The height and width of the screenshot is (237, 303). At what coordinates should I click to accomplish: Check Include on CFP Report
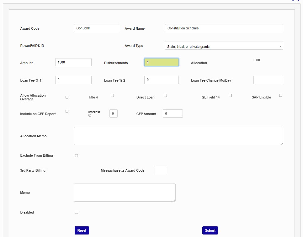tap(67, 111)
